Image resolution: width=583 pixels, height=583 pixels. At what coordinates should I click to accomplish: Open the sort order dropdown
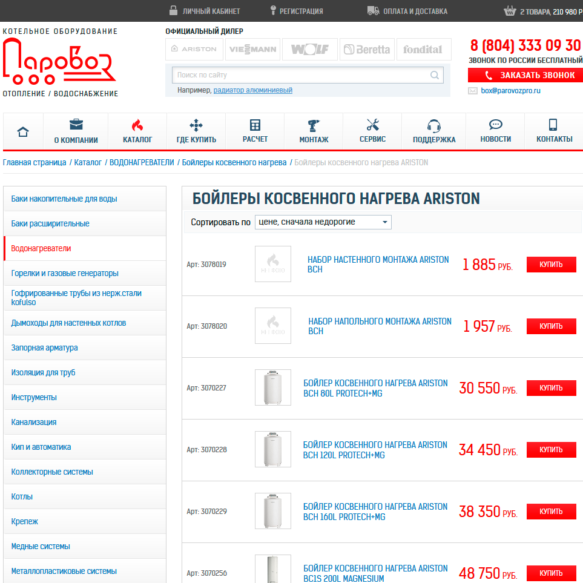pyautogui.click(x=323, y=222)
